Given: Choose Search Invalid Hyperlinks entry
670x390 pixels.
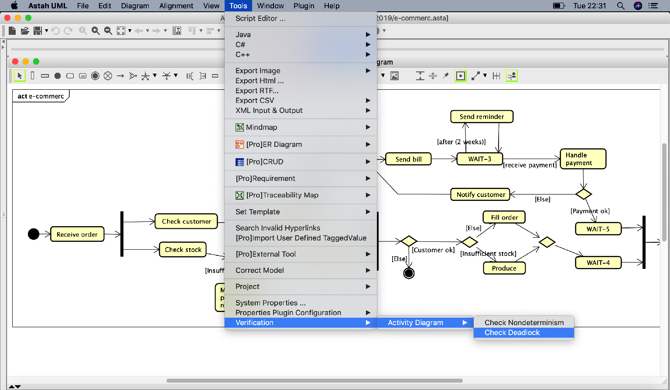Looking at the screenshot, I should pos(301,228).
